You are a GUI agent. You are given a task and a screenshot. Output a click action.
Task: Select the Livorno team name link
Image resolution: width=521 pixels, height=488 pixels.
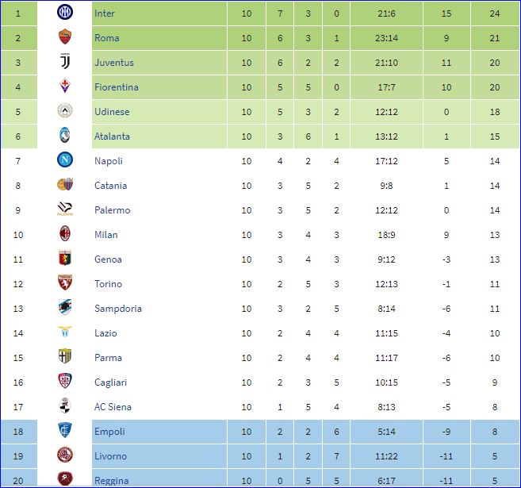click(x=110, y=456)
